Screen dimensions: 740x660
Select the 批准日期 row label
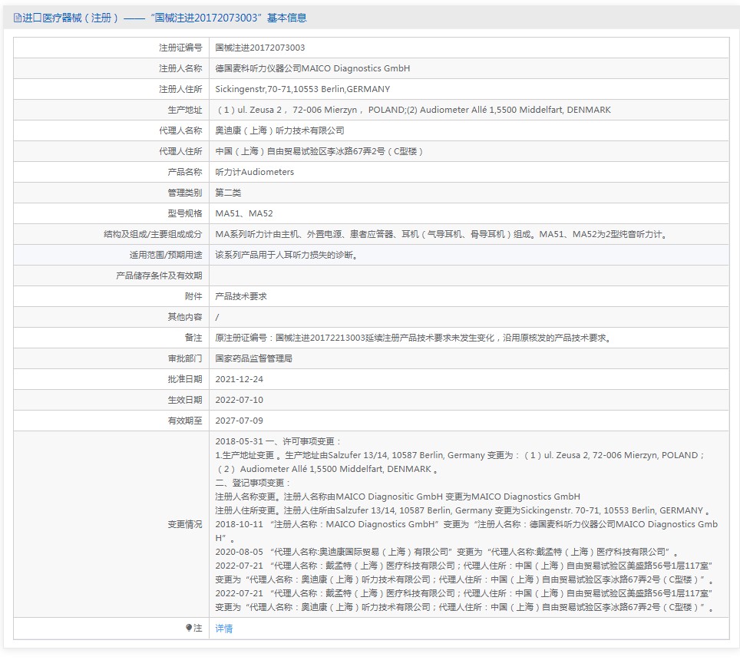(185, 380)
